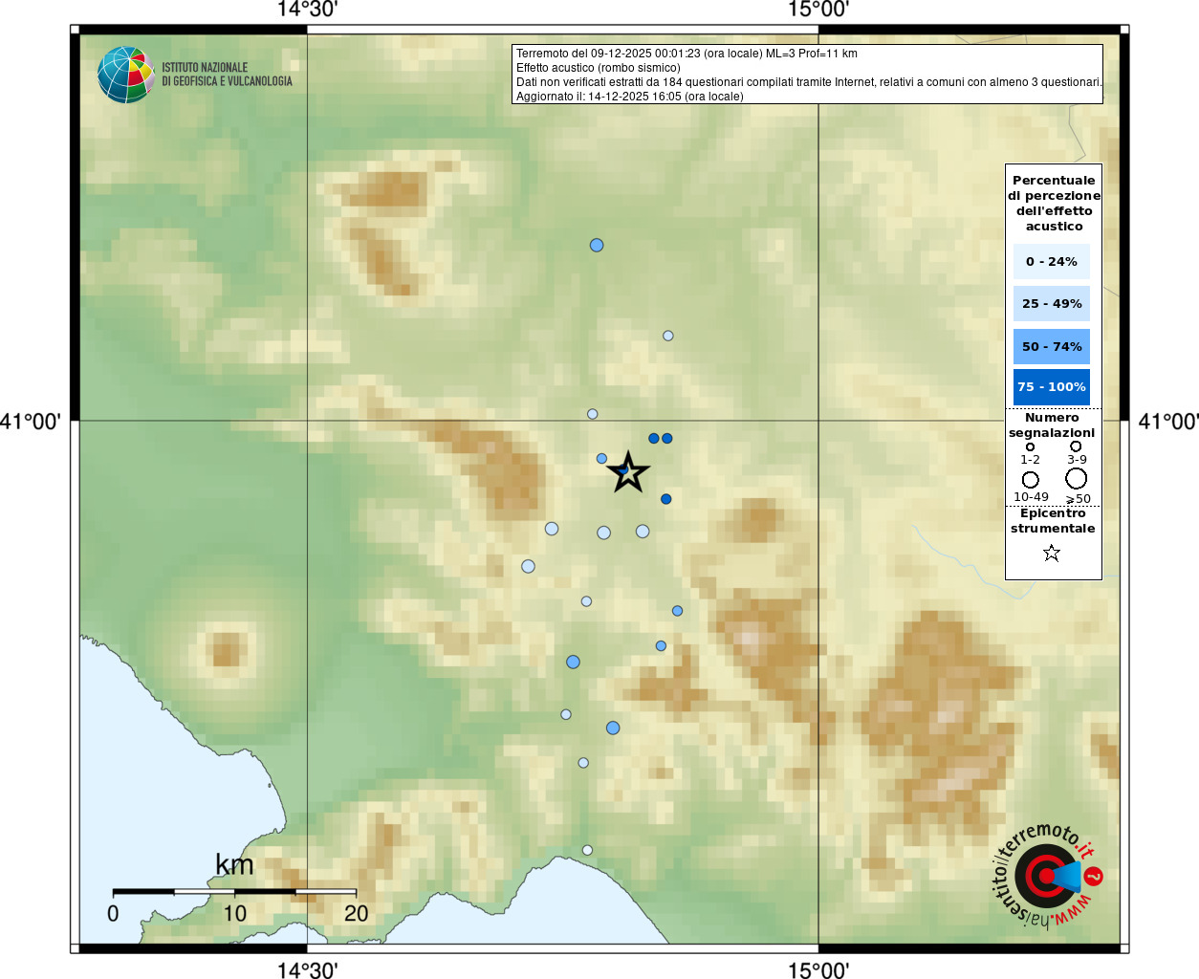1199x979 pixels.
Task: Pick the 75 - 100% legend swatch
Action: pos(1052,386)
